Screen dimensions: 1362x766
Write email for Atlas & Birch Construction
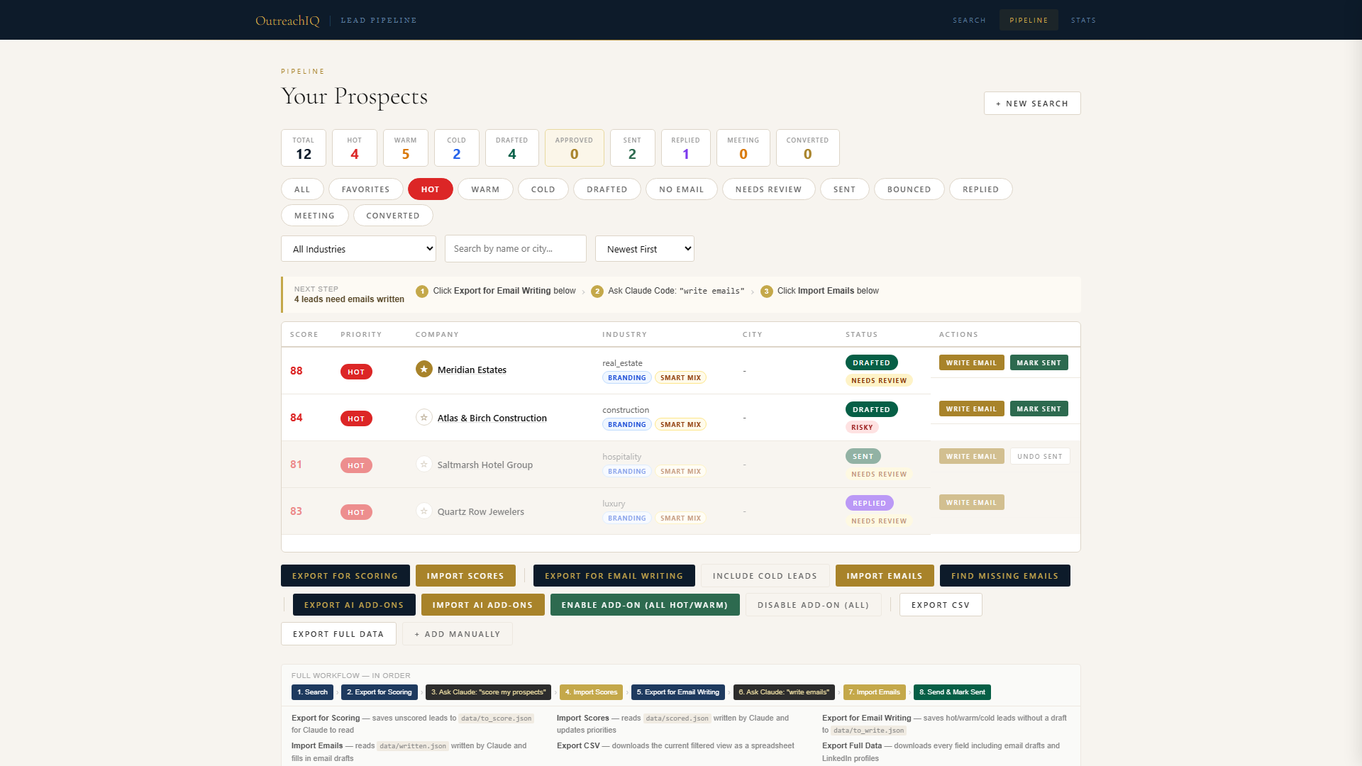point(971,409)
